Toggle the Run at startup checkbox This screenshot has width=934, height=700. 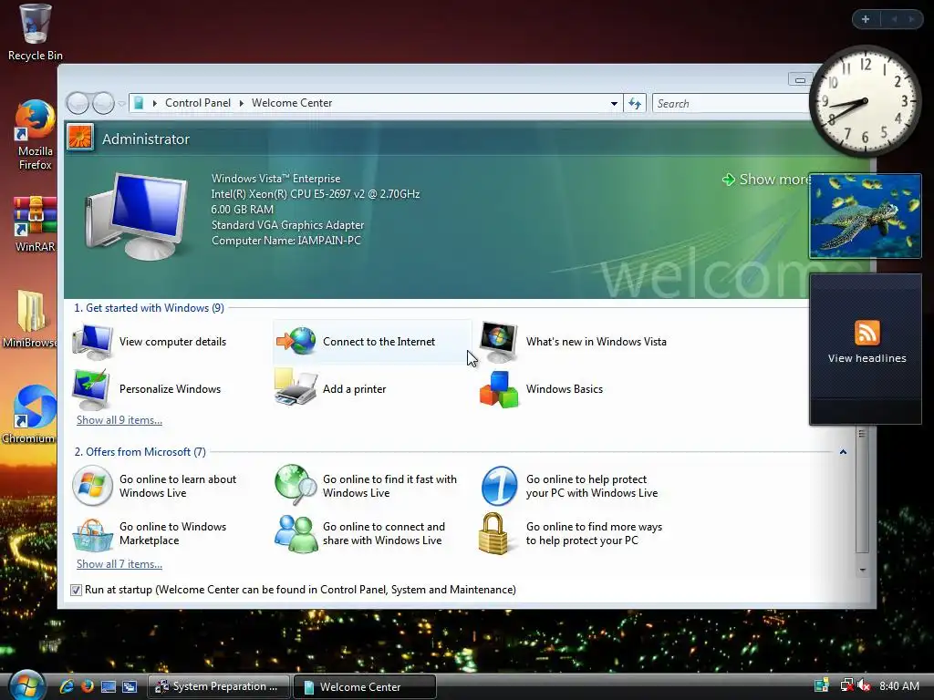pos(76,590)
